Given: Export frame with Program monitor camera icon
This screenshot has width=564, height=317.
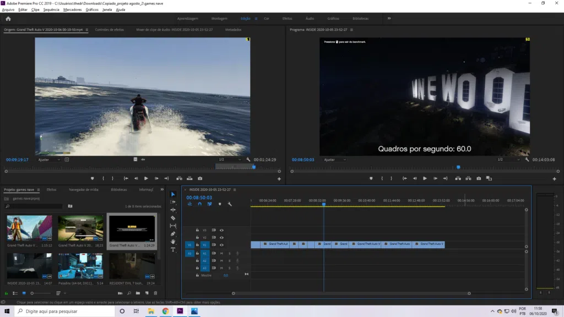Looking at the screenshot, I should coord(478,178).
